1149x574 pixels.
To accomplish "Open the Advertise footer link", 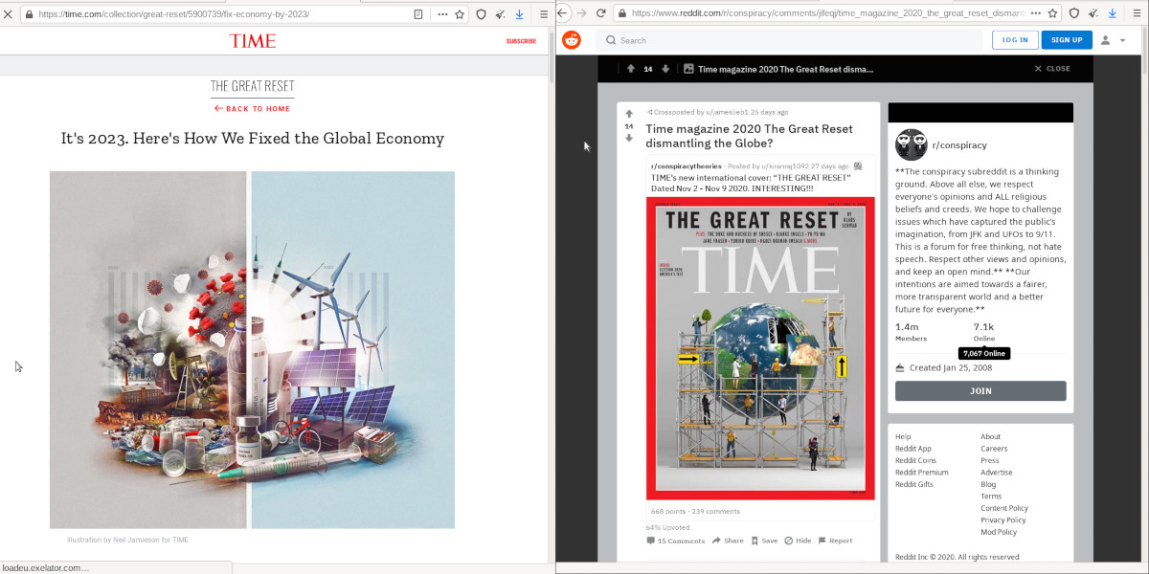I will (x=996, y=473).
